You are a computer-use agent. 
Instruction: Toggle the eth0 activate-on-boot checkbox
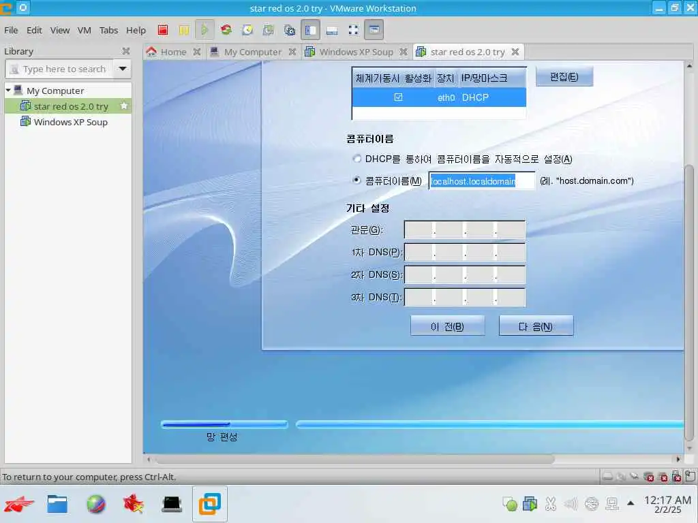[x=398, y=97]
